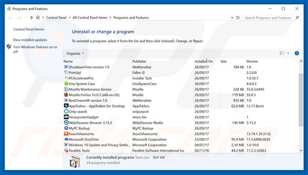
Task: Click the 17.3.6998.0830 version cell
Action: coord(258,140)
